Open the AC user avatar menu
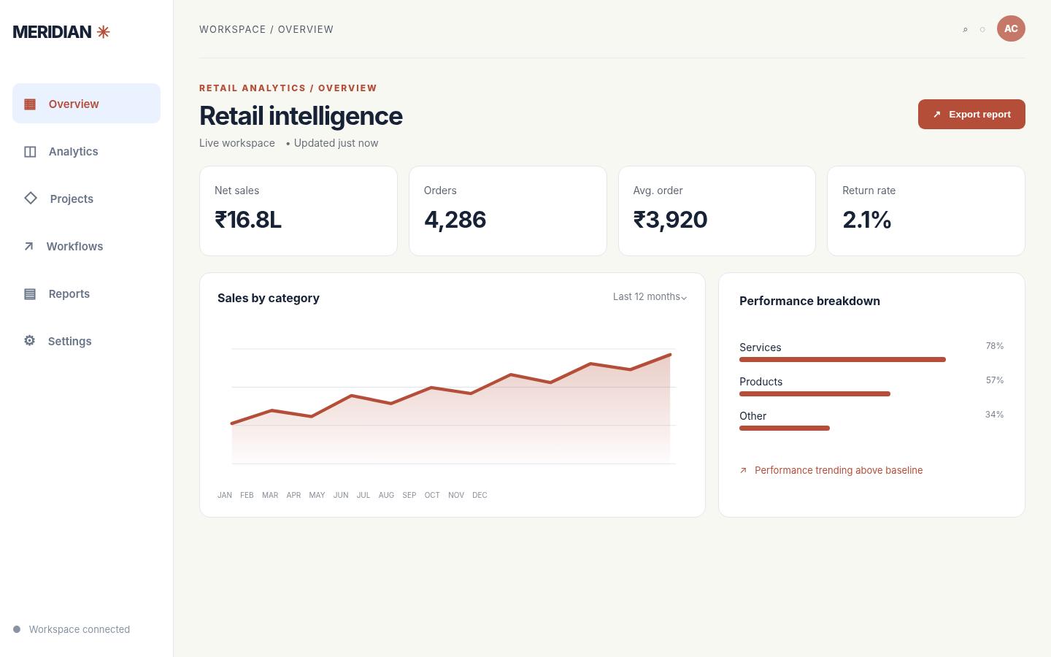 pyautogui.click(x=1011, y=28)
